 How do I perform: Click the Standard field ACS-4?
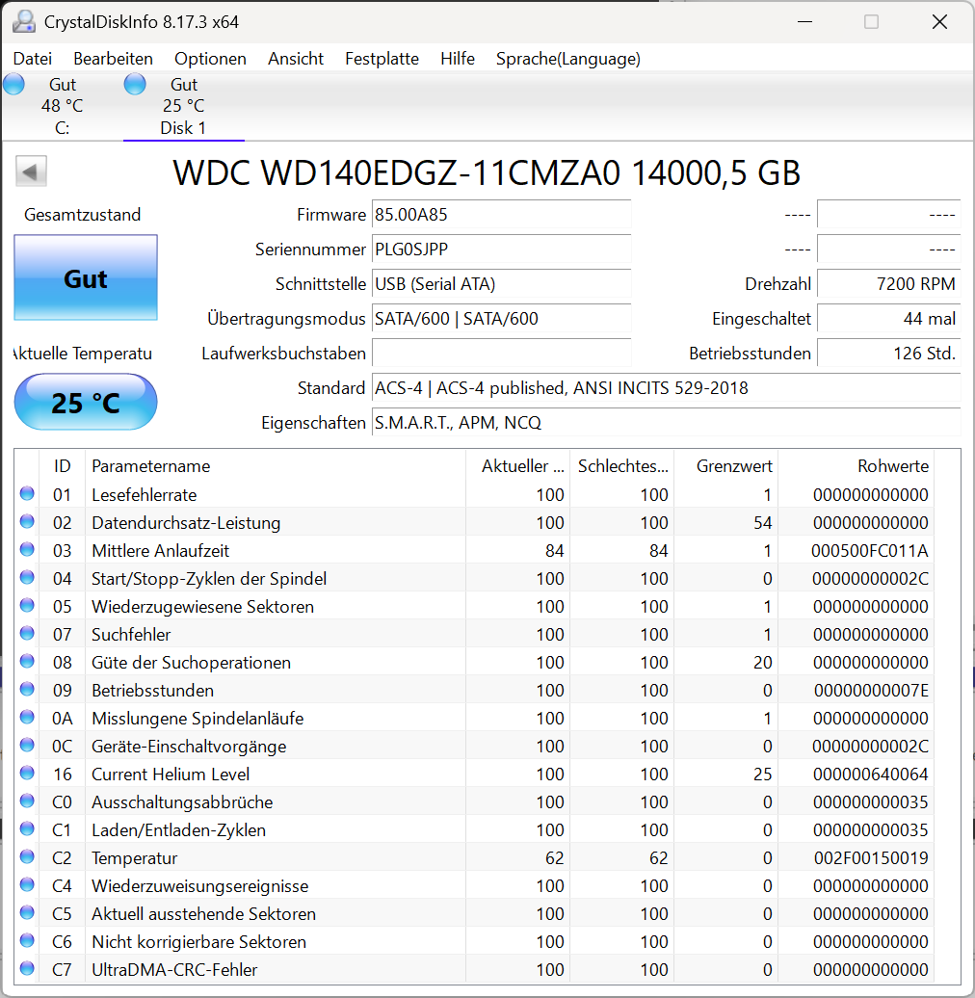pos(667,387)
